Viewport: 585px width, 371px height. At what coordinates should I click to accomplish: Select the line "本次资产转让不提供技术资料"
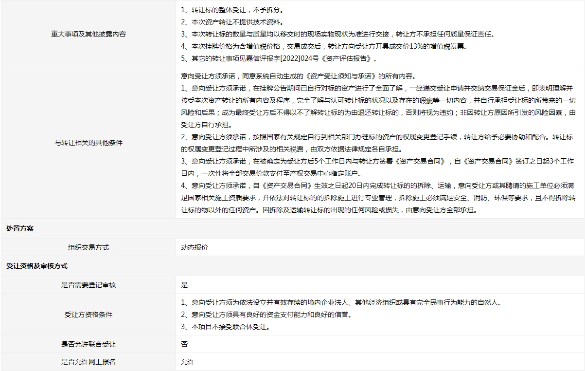(x=232, y=22)
